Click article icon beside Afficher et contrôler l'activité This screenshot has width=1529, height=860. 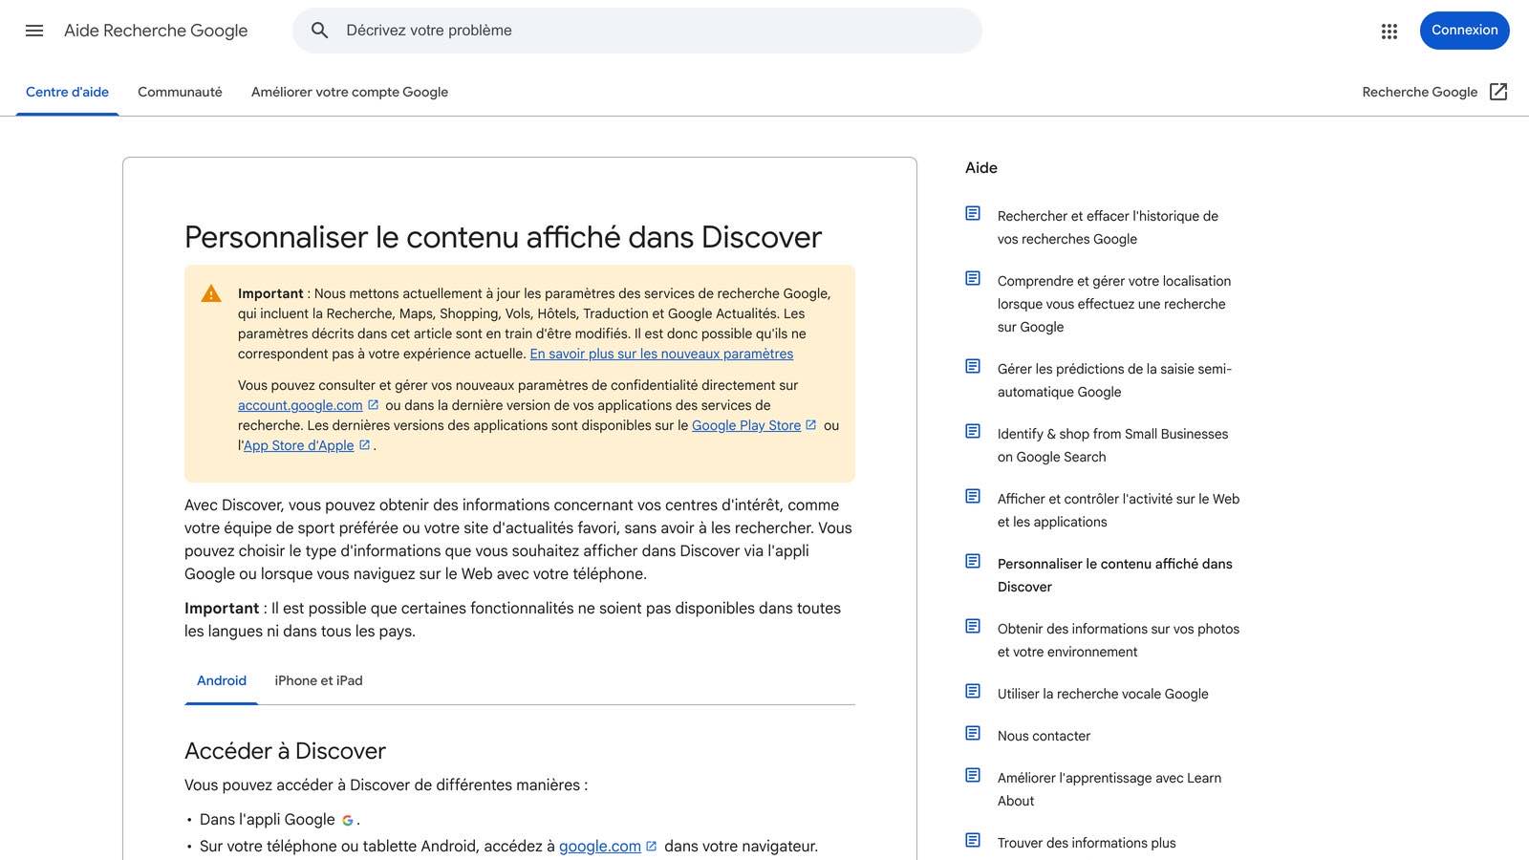point(973,496)
